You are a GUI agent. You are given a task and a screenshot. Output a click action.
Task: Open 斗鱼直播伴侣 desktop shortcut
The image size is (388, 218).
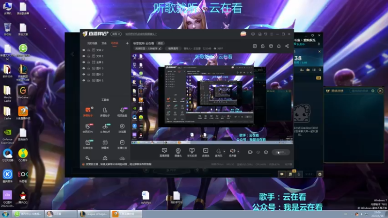click(x=23, y=113)
